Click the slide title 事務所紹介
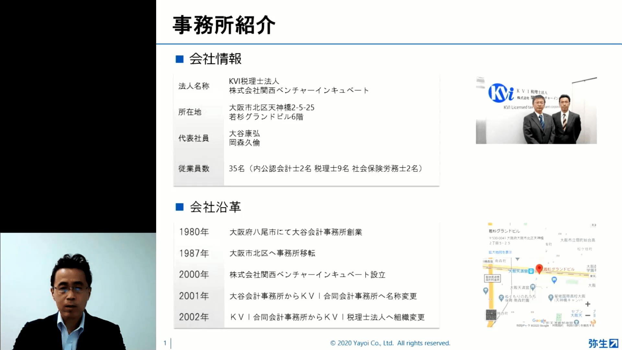 (x=224, y=25)
